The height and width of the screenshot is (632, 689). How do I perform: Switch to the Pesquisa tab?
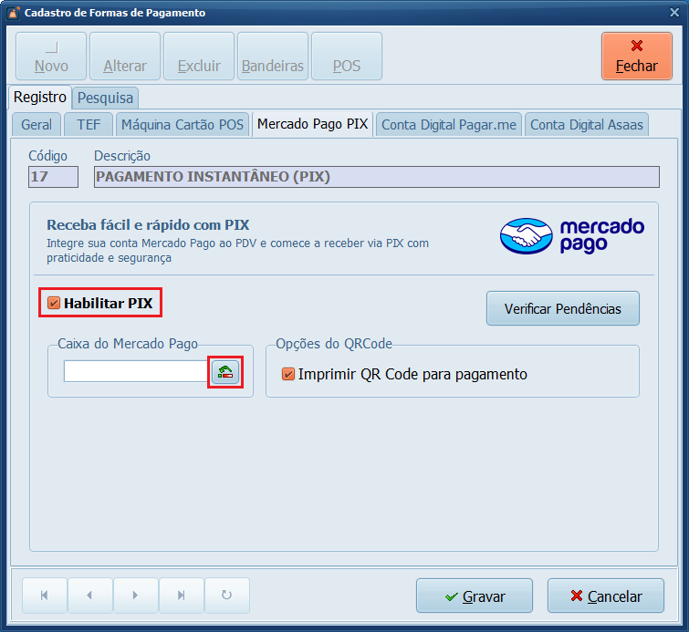[x=105, y=98]
